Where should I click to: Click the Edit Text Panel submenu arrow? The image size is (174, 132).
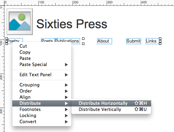pyautogui.click(x=66, y=75)
